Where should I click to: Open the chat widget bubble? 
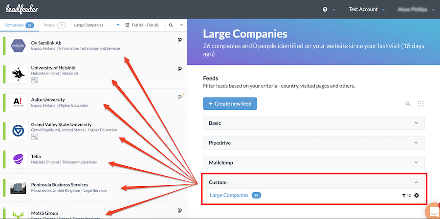[x=433, y=211]
